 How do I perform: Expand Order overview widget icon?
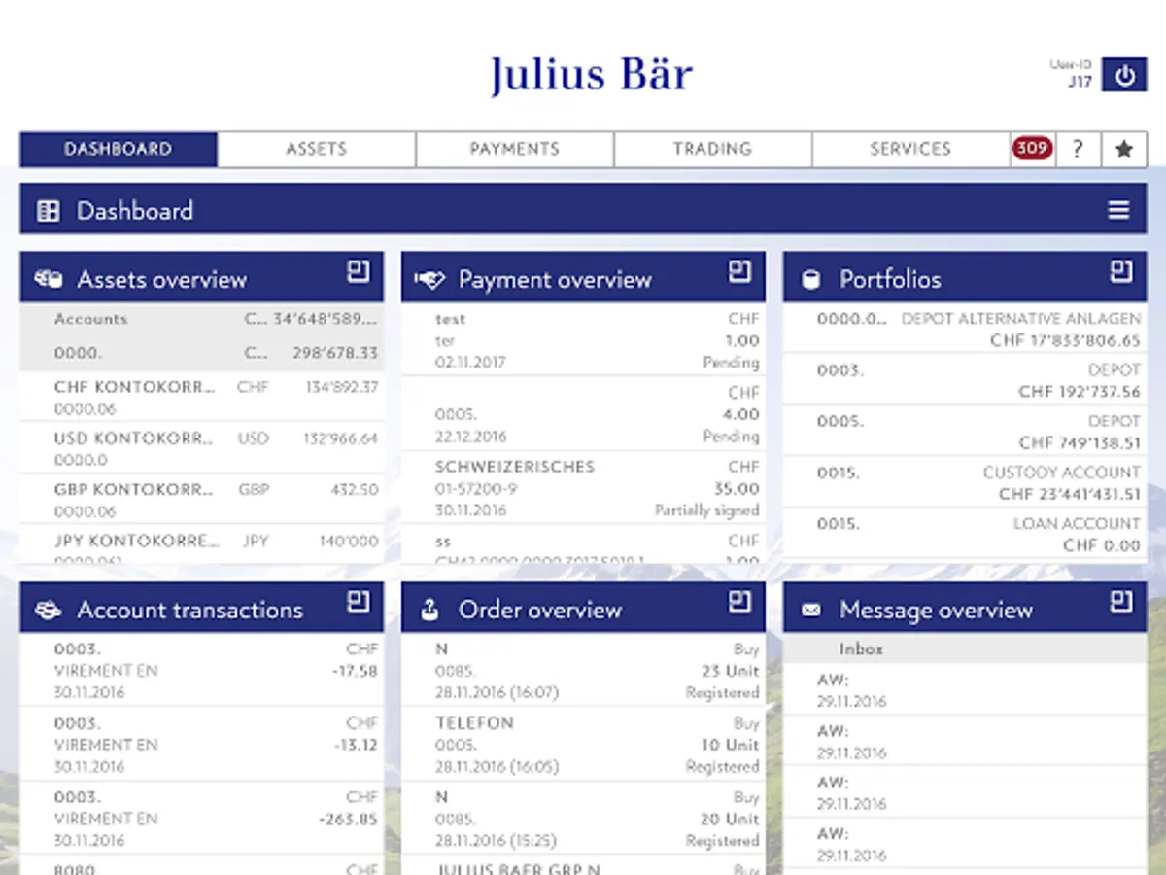pos(740,603)
